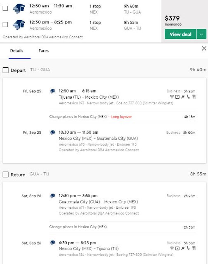This screenshot has height=264, width=208.
Task: Click the seat recline icon on Aeromexico 193
Action: [188, 97]
